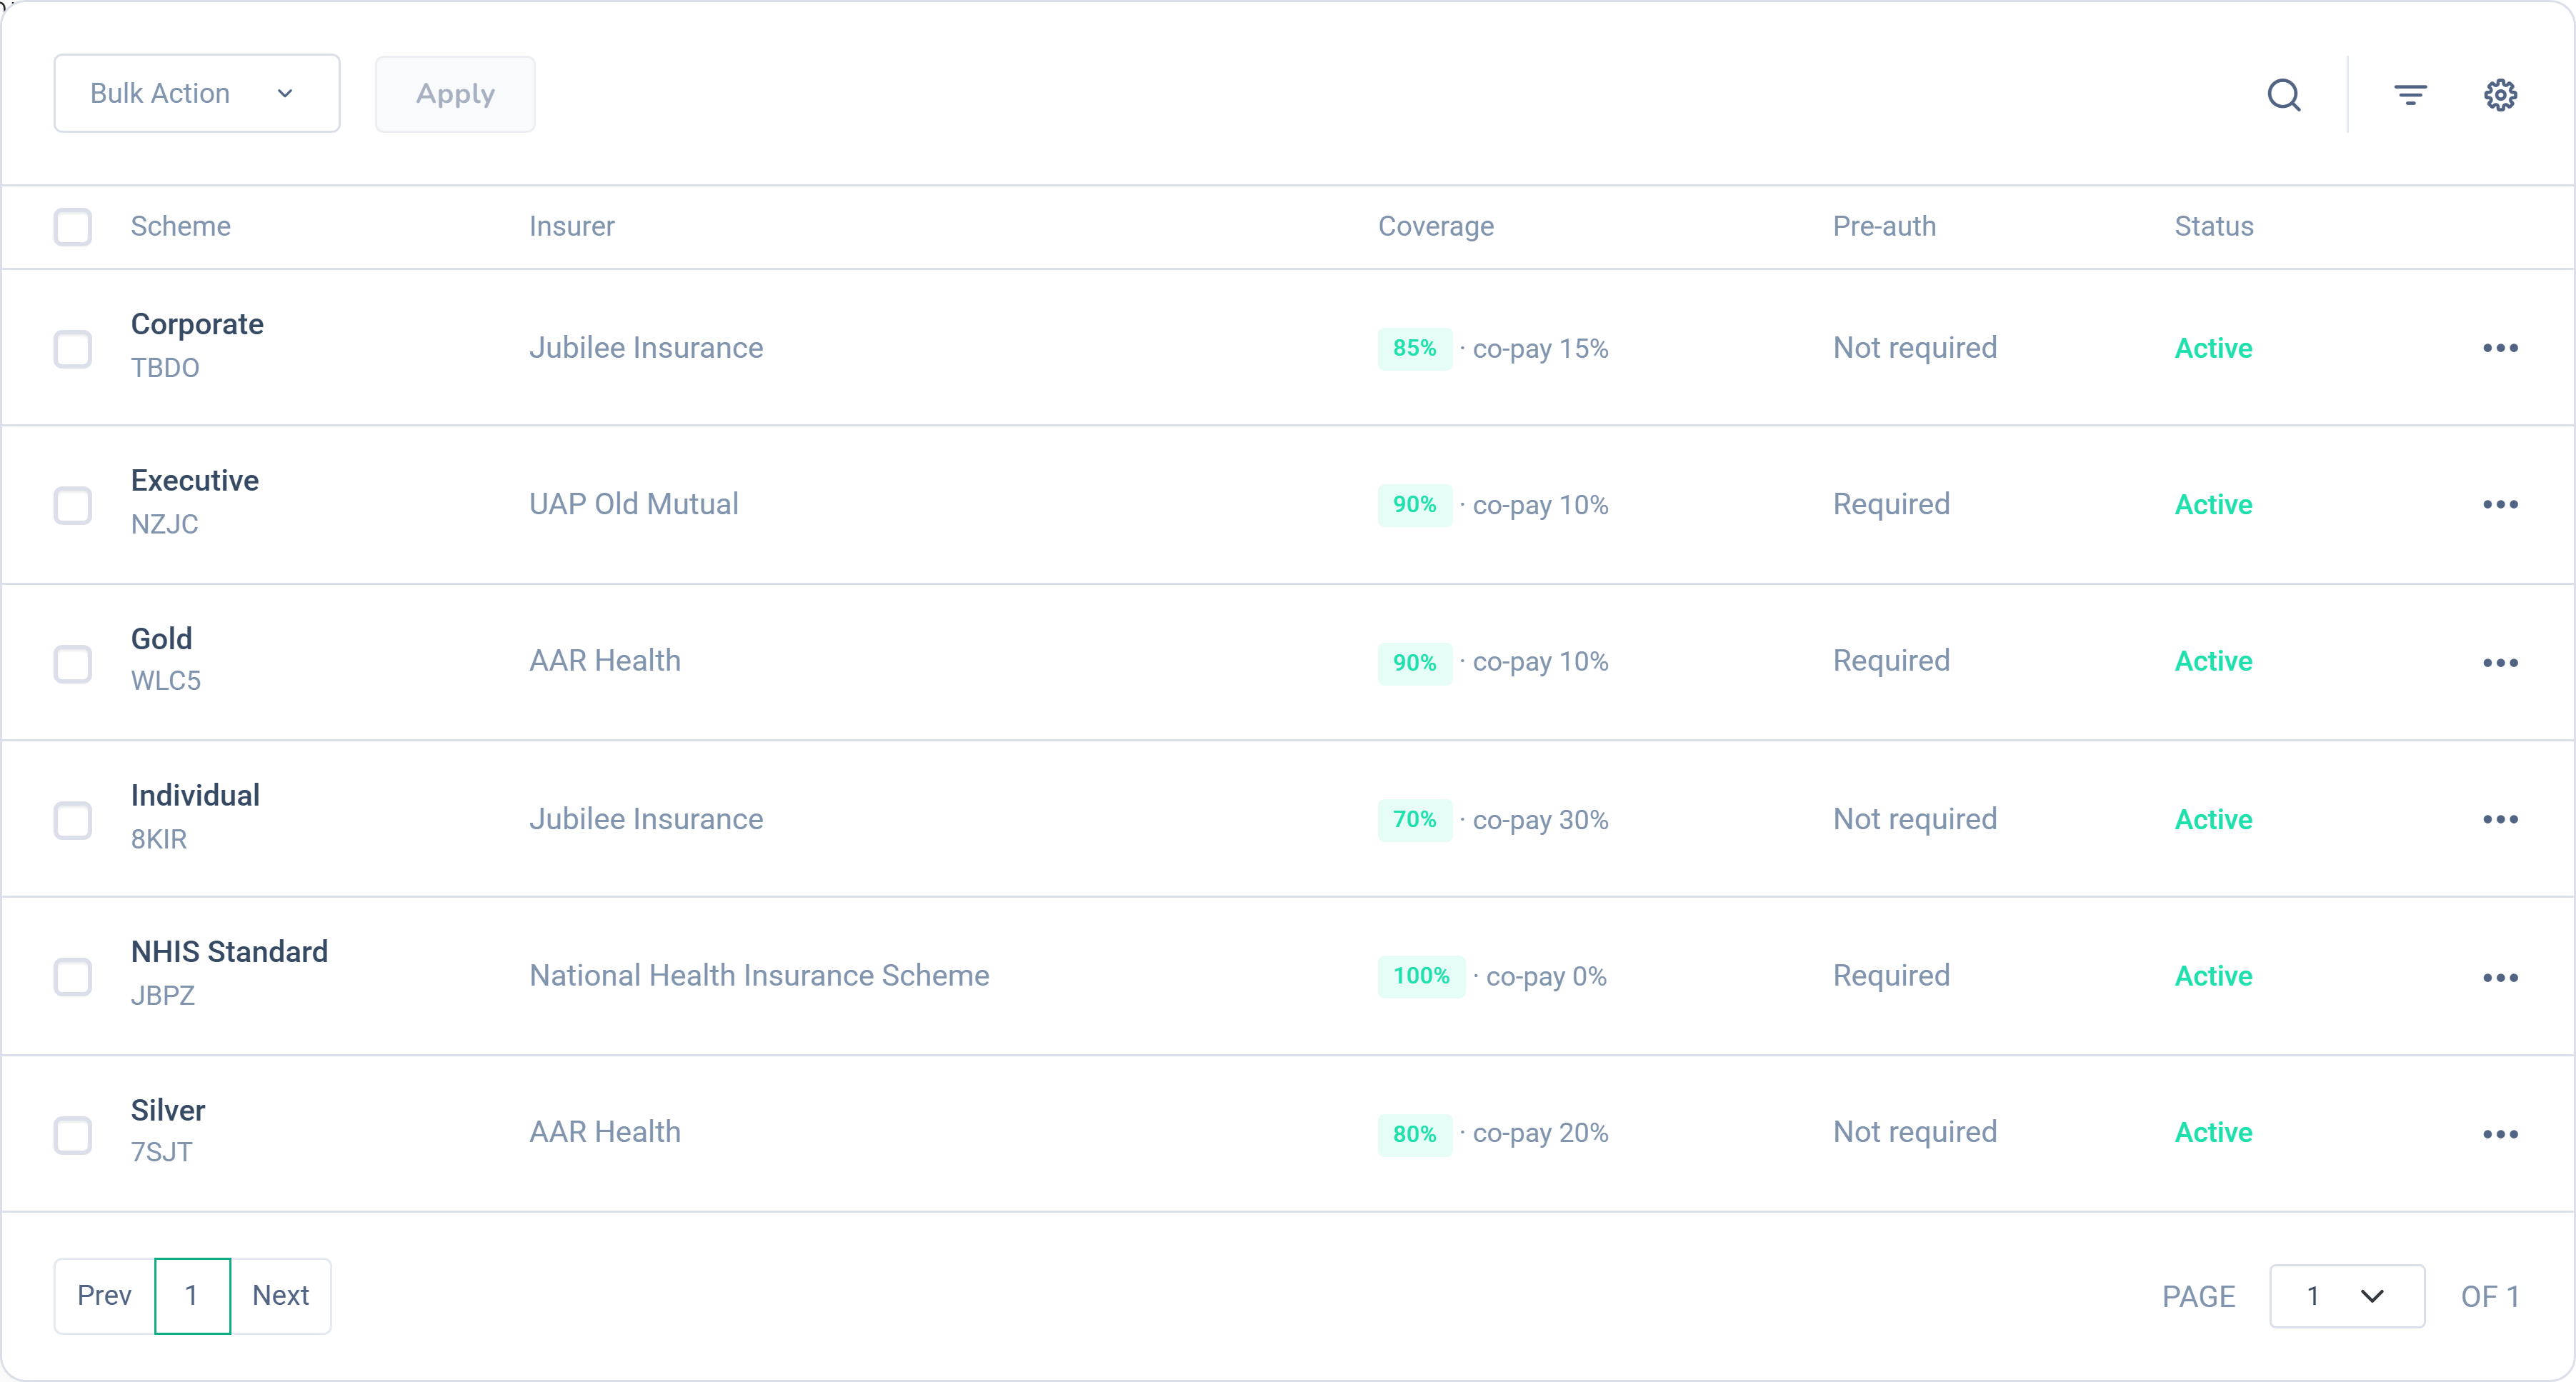Open more options for NHIS Standard scheme

2500,977
